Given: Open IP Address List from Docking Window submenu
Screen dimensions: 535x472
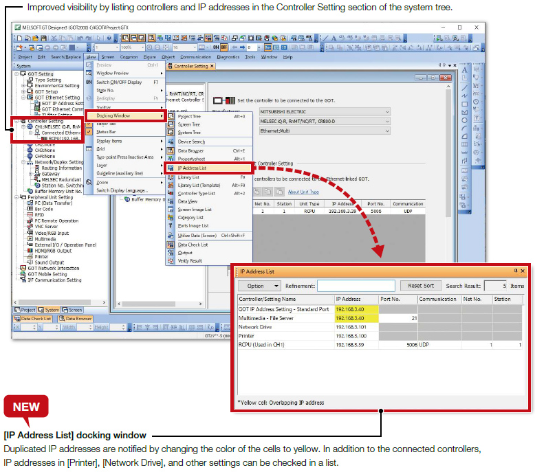Looking at the screenshot, I should (x=192, y=168).
